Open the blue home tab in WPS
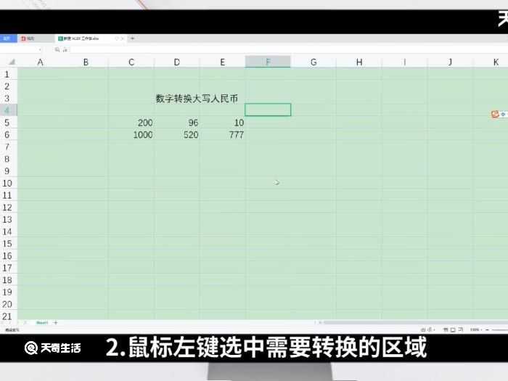This screenshot has width=508, height=381. tap(8, 38)
